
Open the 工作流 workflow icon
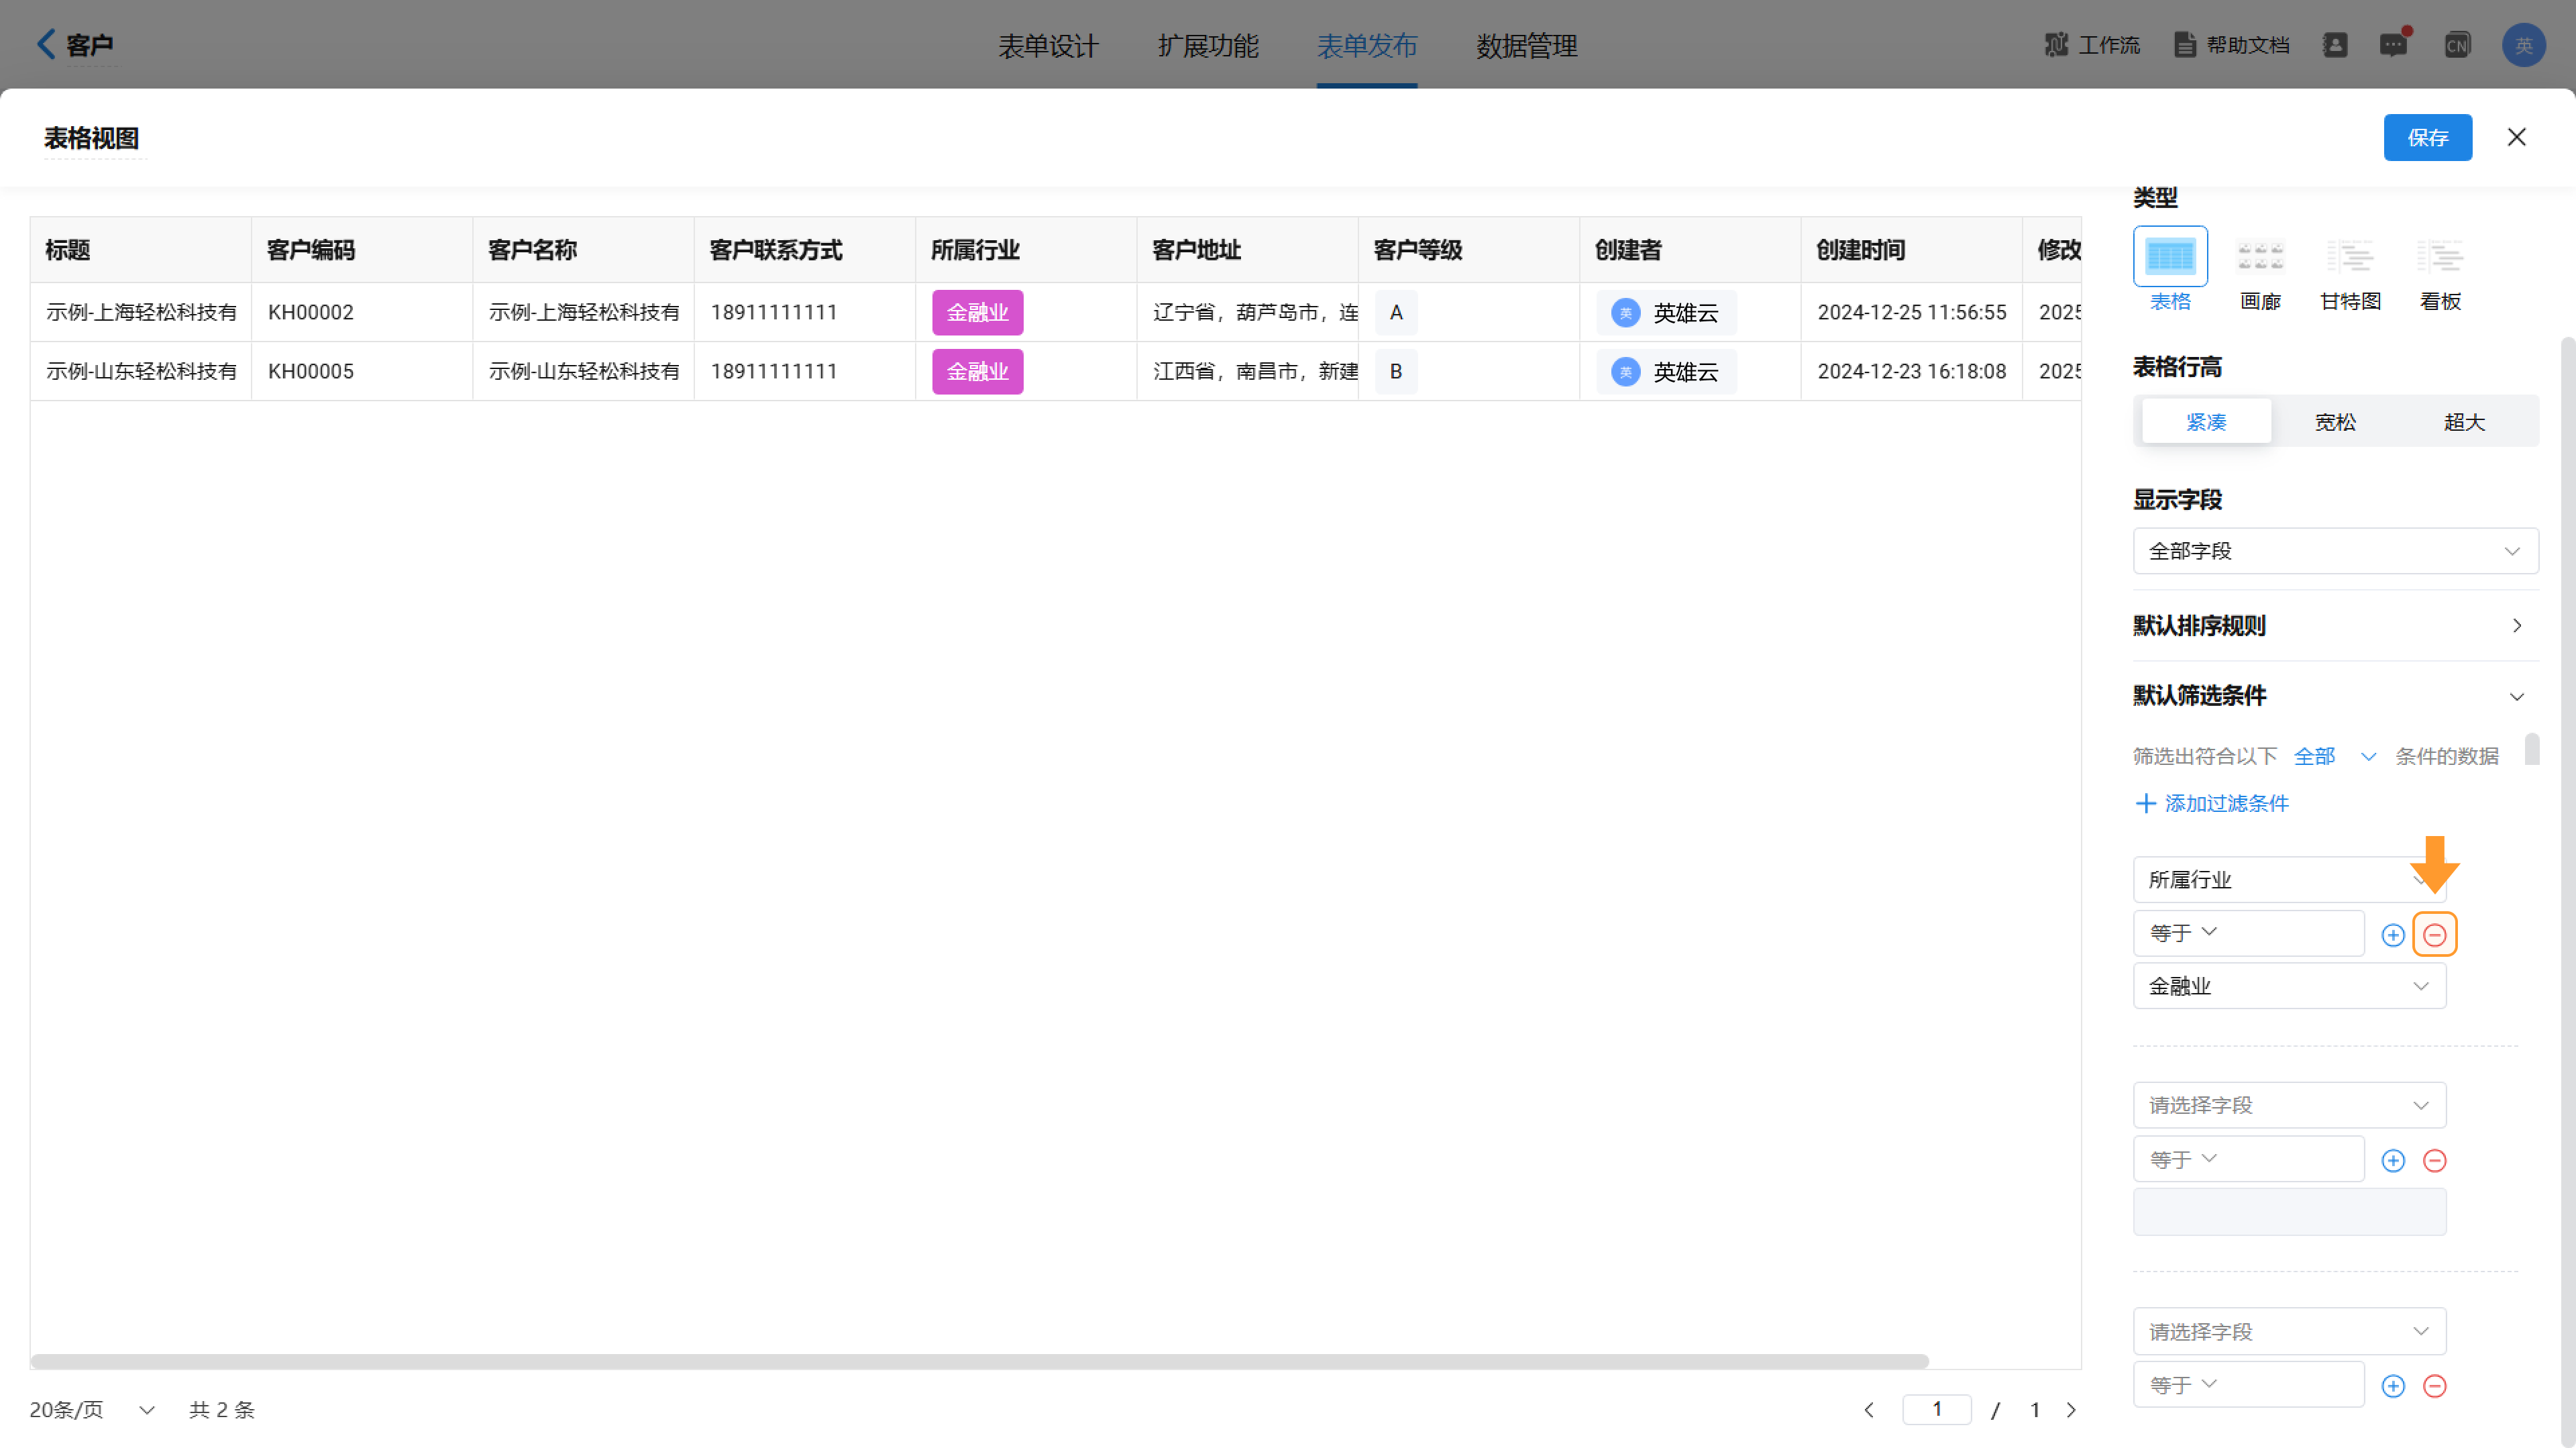(2056, 45)
